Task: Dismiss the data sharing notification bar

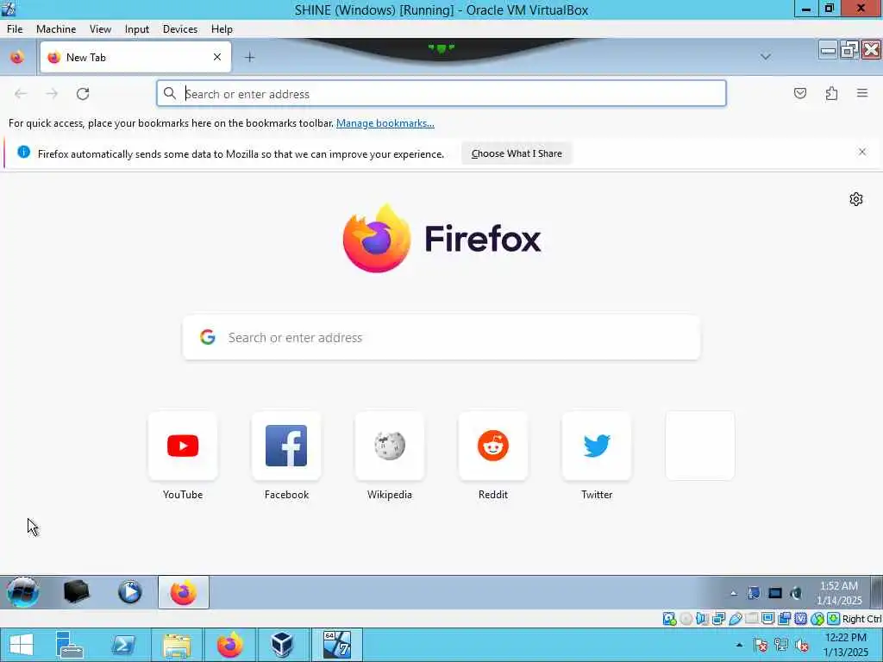Action: coord(862,152)
